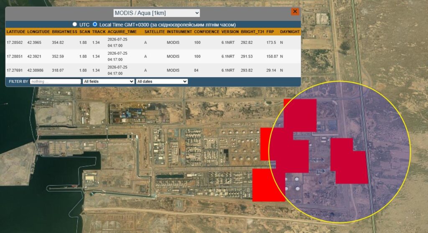Sort by LONGITUDE column header
The width and height of the screenshot is (428, 233).
(38, 32)
